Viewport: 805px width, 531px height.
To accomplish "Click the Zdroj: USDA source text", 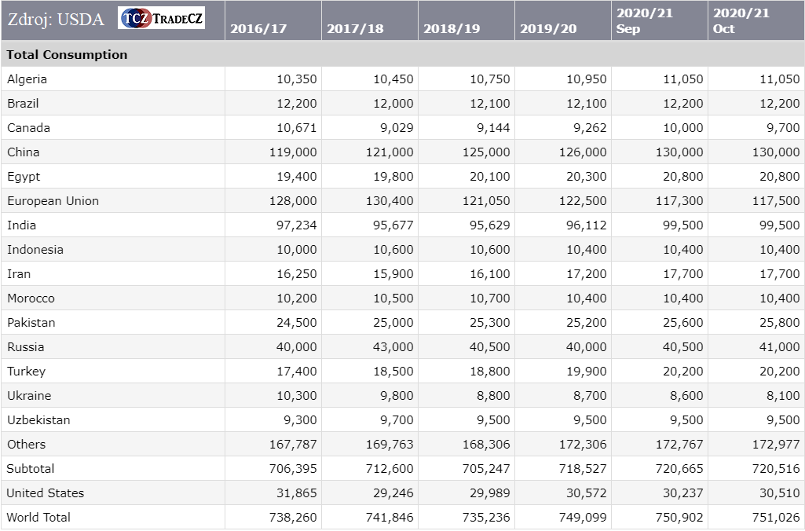I will pyautogui.click(x=56, y=20).
